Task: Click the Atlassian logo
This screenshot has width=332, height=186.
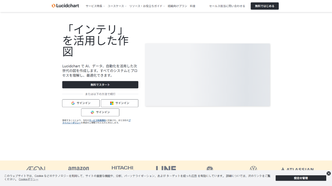Action: [x=297, y=169]
